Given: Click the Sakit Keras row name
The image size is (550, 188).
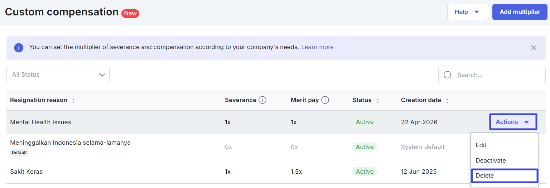Looking at the screenshot, I should pos(26,172).
